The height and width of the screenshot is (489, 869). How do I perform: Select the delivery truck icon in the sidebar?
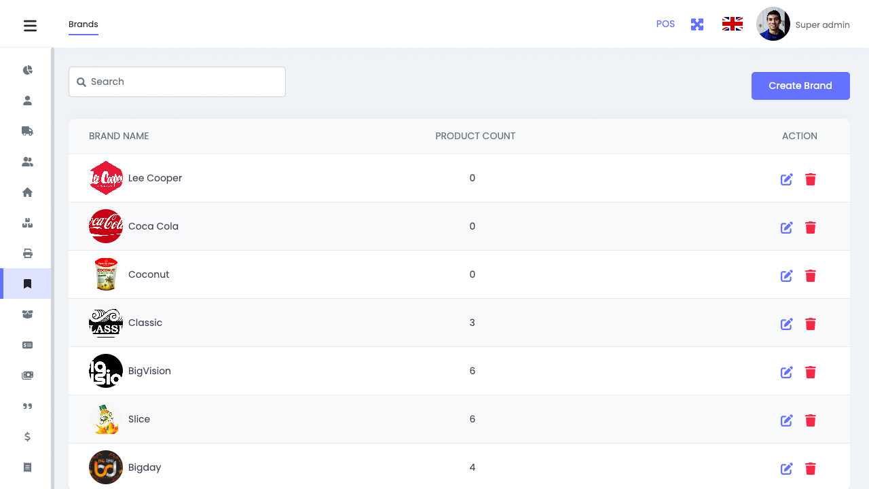(27, 131)
